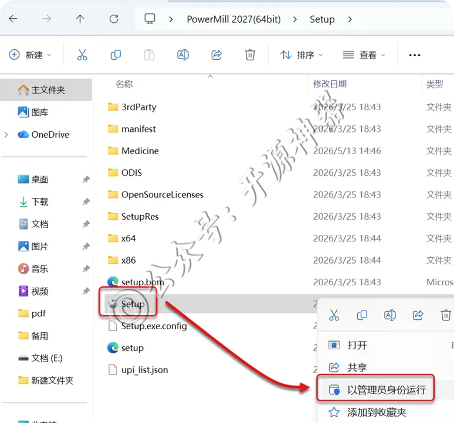Go forward with the right arrow
Screen dimensions: 454x423
46,19
